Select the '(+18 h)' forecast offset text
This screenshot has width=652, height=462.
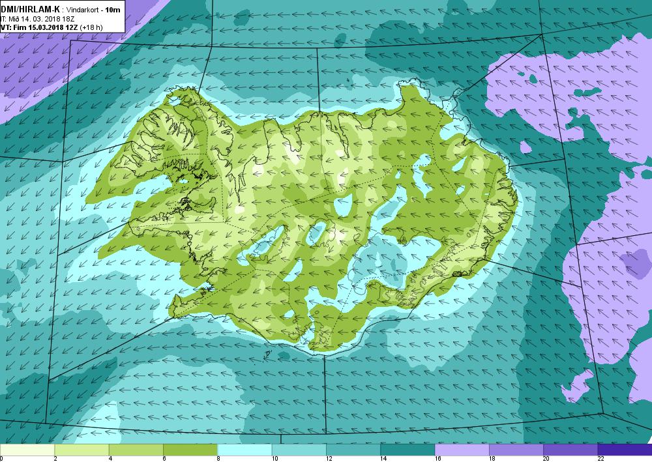(91, 27)
